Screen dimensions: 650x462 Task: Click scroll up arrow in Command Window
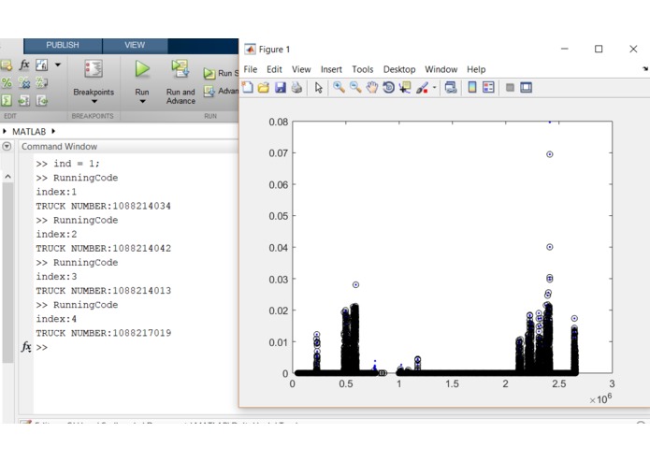click(7, 177)
